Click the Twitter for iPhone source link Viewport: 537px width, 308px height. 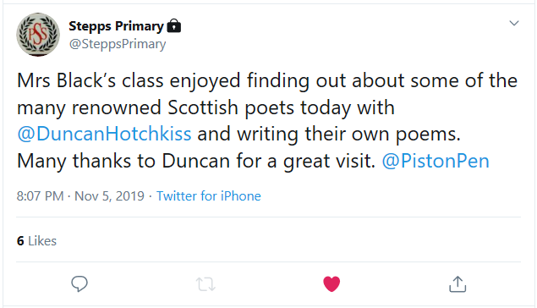pyautogui.click(x=209, y=196)
